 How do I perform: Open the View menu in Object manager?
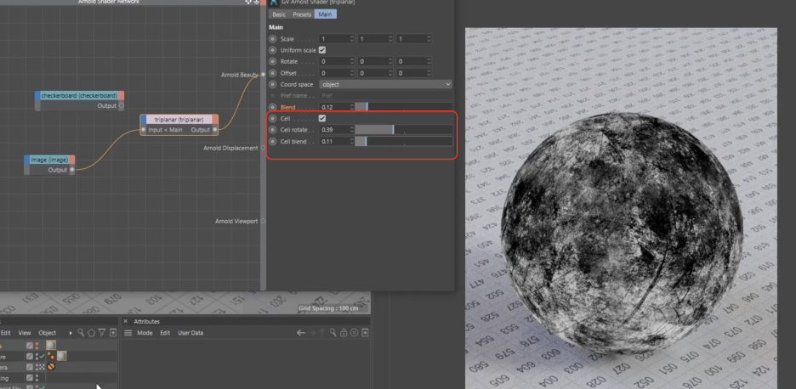click(25, 333)
